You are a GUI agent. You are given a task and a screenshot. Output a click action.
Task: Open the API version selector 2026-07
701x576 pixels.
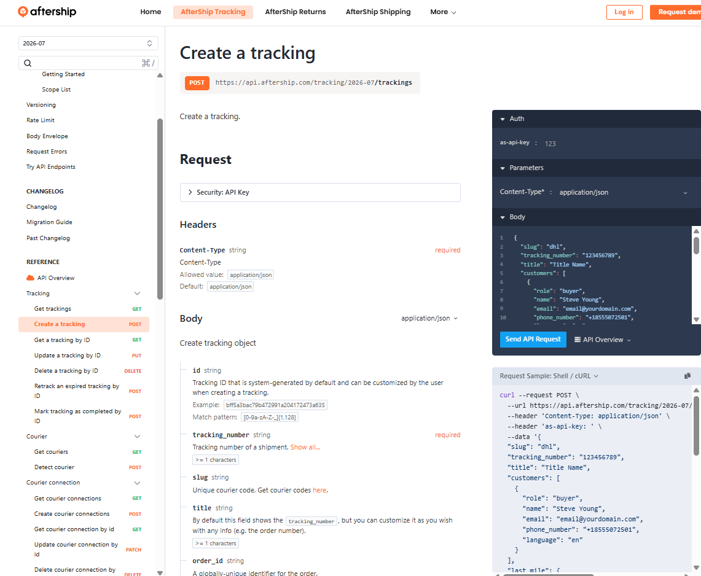(88, 44)
